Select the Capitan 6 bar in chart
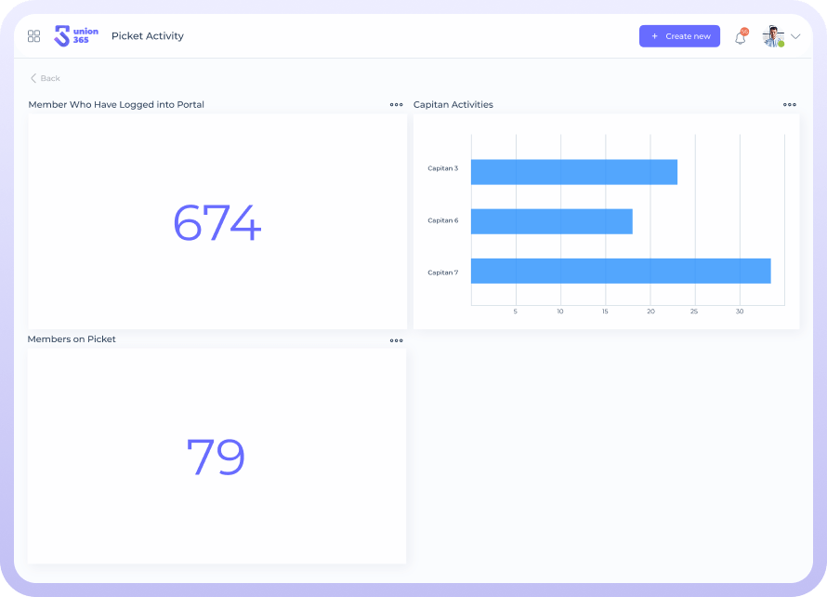827x597 pixels. pos(551,221)
